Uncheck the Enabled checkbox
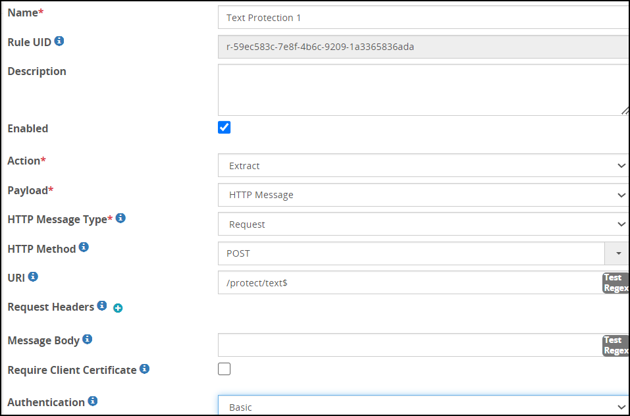630x416 pixels. coord(224,128)
